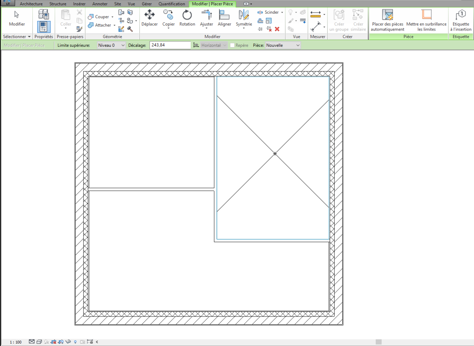This screenshot has height=346, width=474.
Task: Activate Mettre en surbrillance les limites
Action: coord(426,20)
